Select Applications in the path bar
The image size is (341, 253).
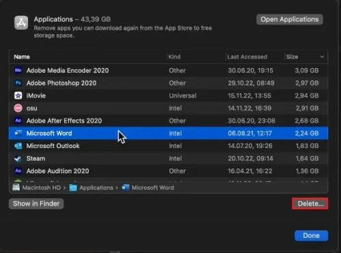(96, 188)
